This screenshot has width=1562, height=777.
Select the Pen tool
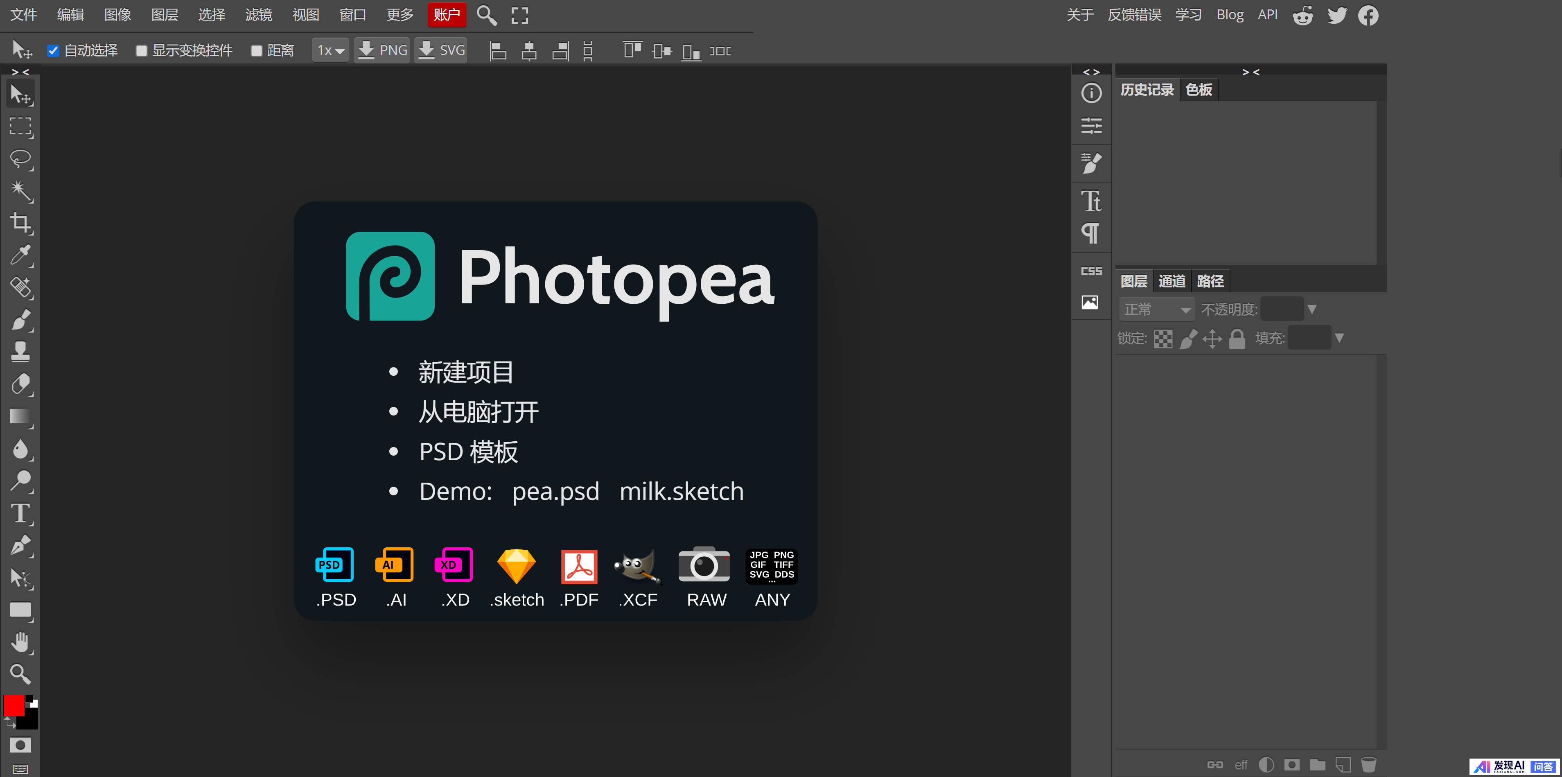tap(20, 545)
